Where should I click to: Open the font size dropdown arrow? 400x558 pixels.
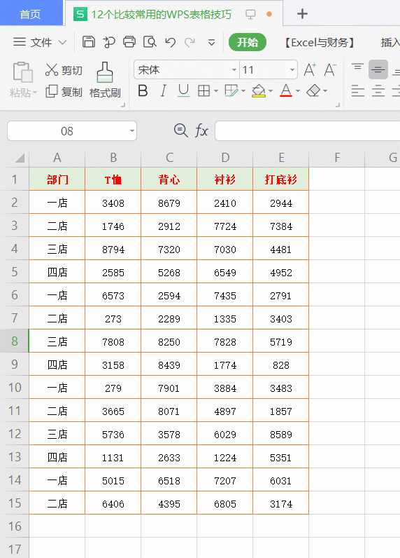(292, 70)
